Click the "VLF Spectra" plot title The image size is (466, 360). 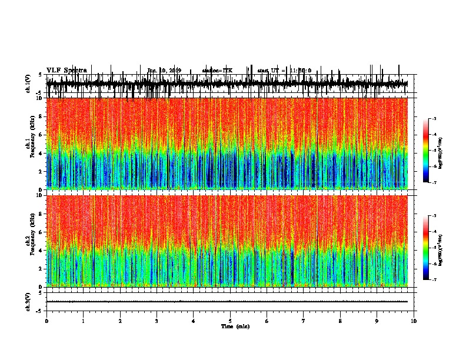point(66,71)
